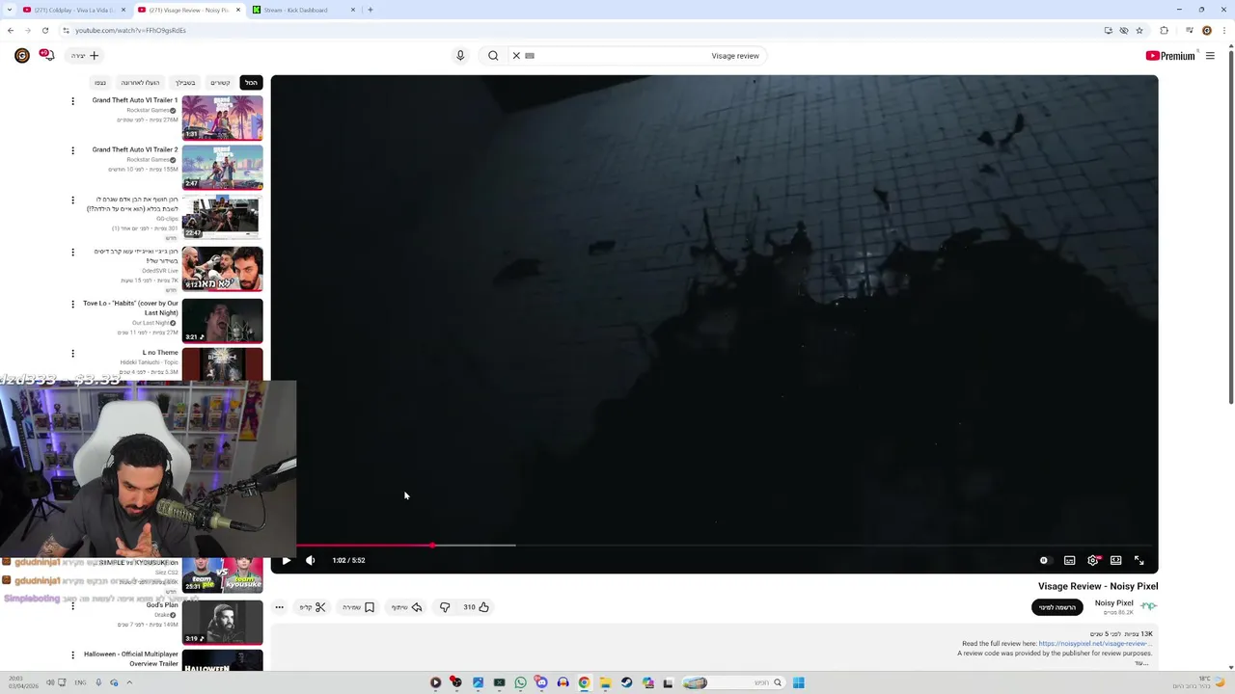Open YouTube Premium home logo
This screenshot has height=694, width=1235.
click(x=1170, y=56)
